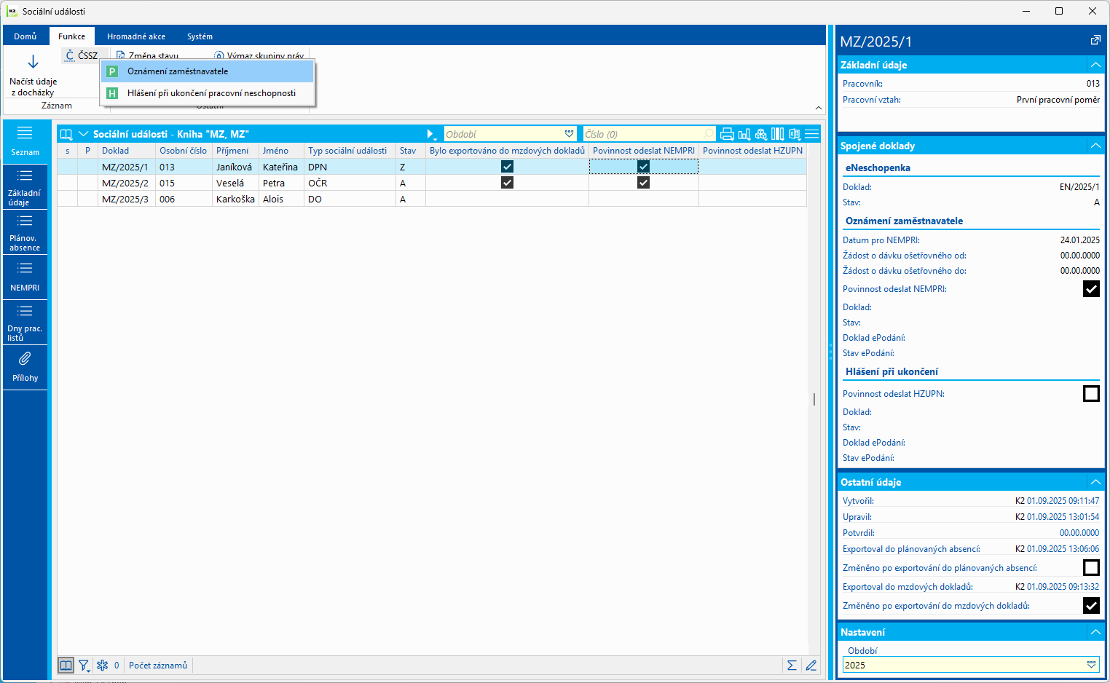Click the chart icon in table toolbar

(744, 134)
